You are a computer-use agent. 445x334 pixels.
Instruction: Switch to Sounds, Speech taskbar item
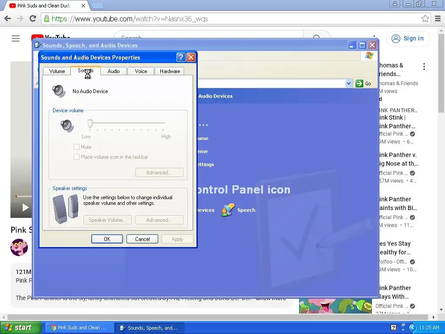click(149, 327)
